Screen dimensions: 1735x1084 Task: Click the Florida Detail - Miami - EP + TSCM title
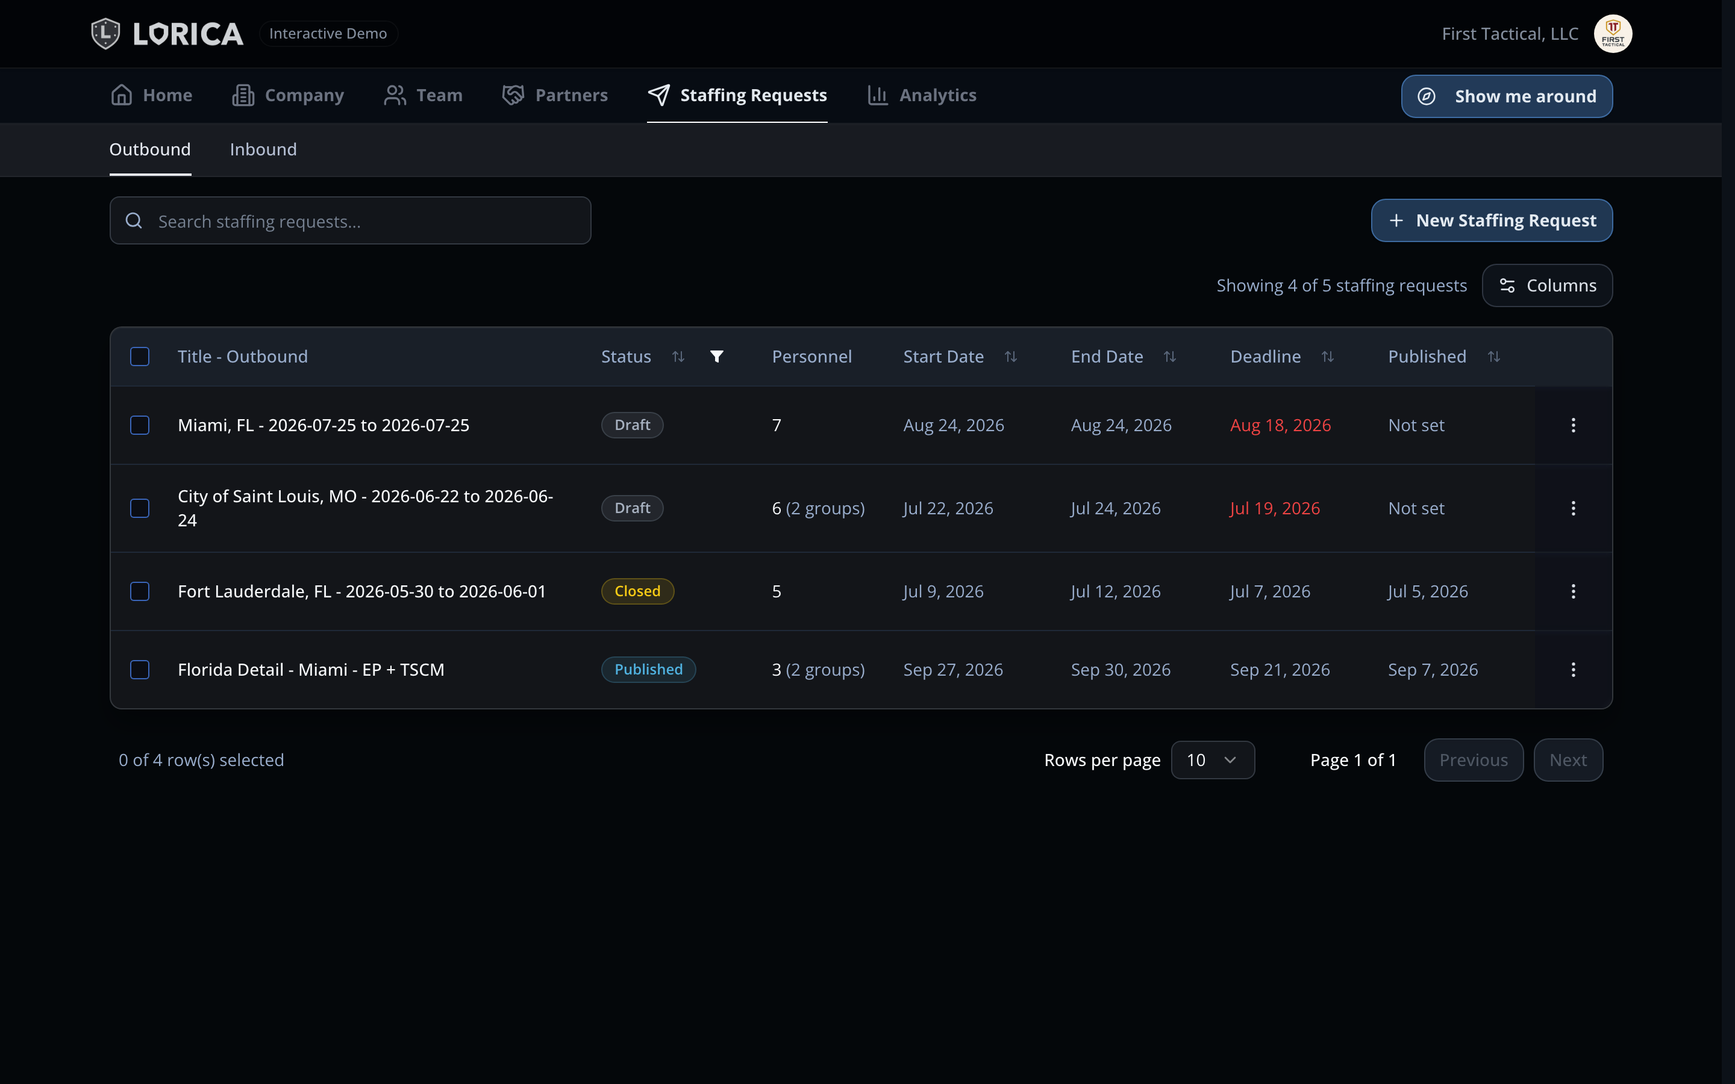(x=311, y=670)
